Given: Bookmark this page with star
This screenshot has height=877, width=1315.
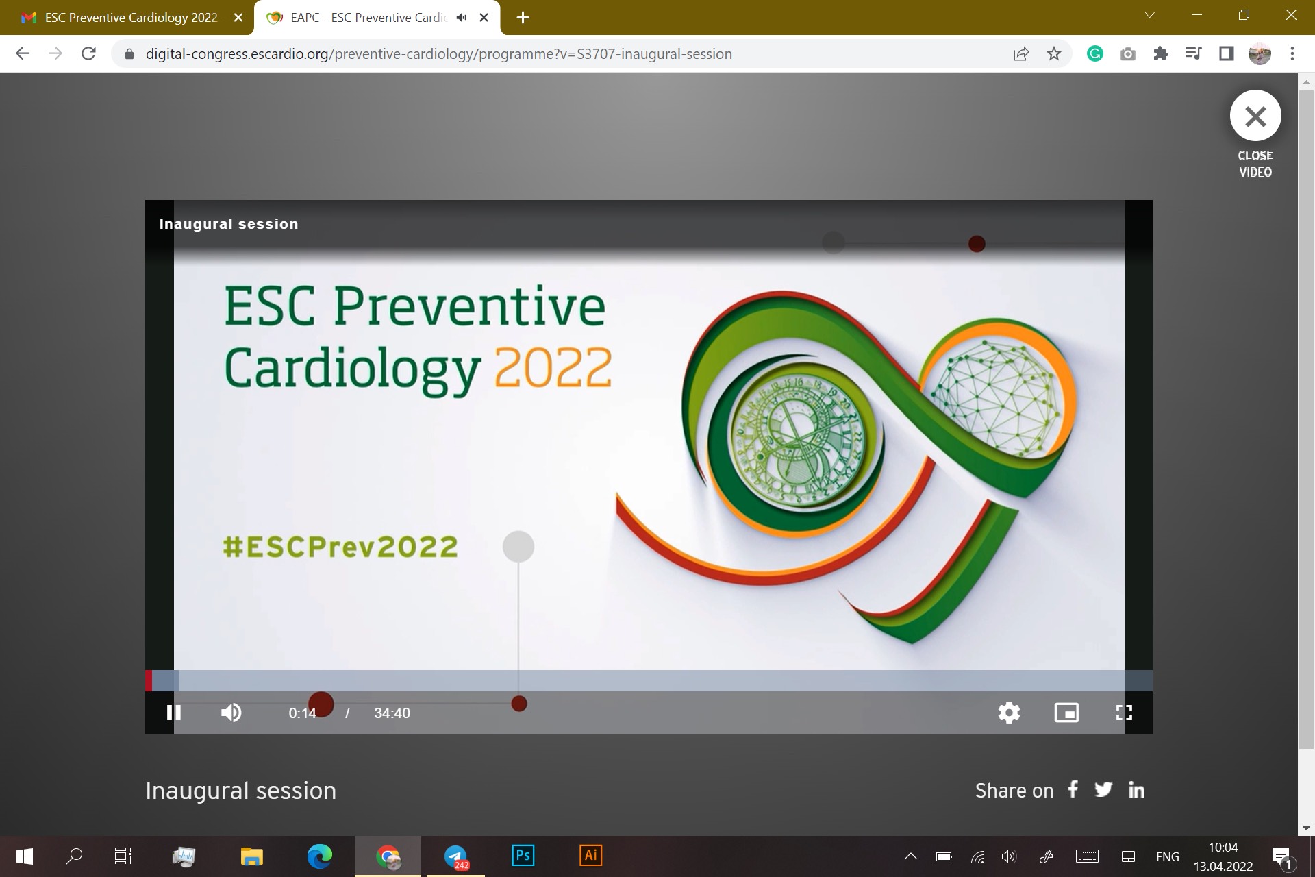Looking at the screenshot, I should point(1054,53).
